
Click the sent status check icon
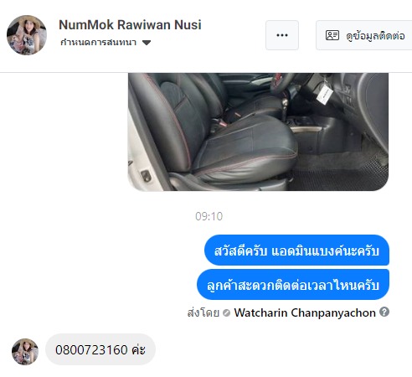pyautogui.click(x=227, y=313)
